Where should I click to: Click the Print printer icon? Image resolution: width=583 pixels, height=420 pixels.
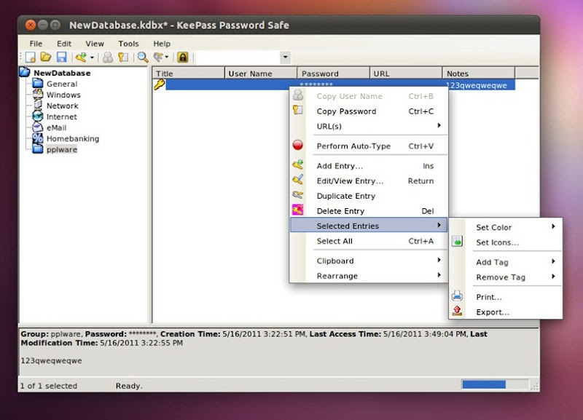[458, 296]
